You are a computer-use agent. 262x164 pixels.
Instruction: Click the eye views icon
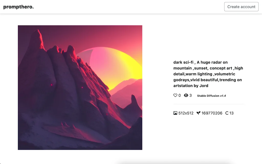pos(186,95)
